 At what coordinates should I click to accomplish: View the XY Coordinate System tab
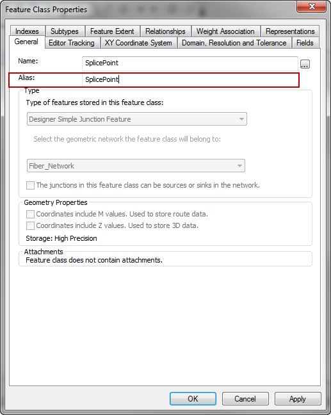click(138, 43)
